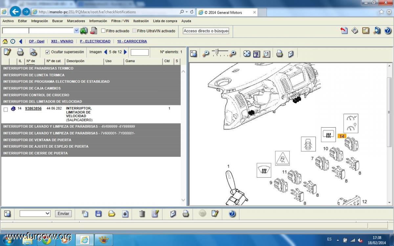Save the shopping list with floppy disk icon
Image resolution: width=394 pixels, height=246 pixels.
pyautogui.click(x=98, y=214)
